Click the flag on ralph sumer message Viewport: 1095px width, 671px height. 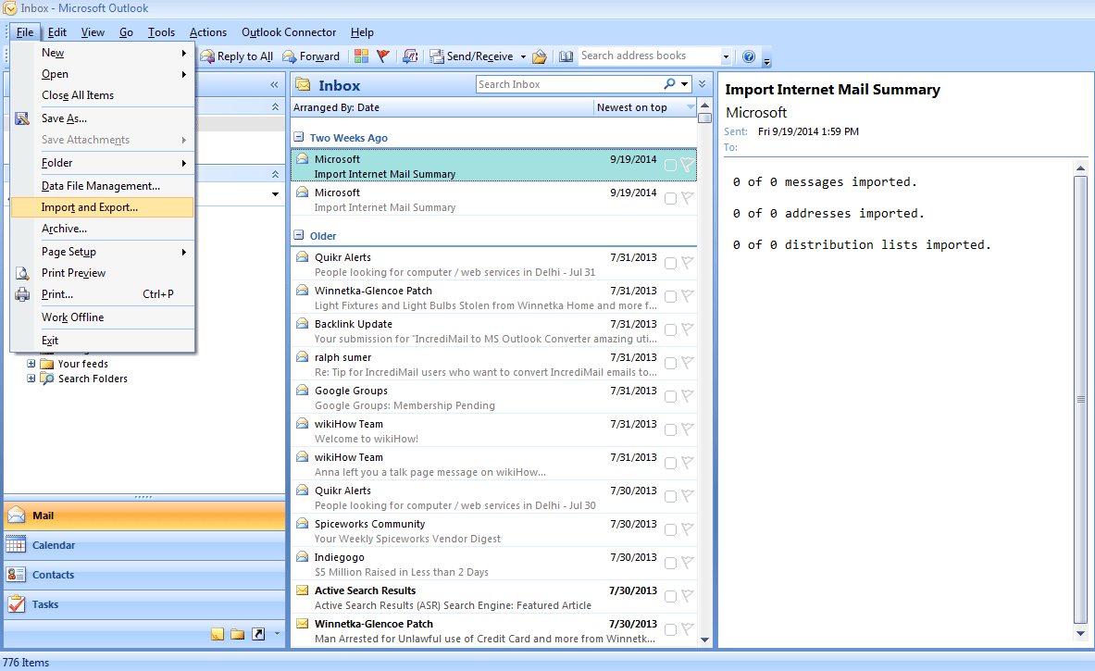[687, 363]
